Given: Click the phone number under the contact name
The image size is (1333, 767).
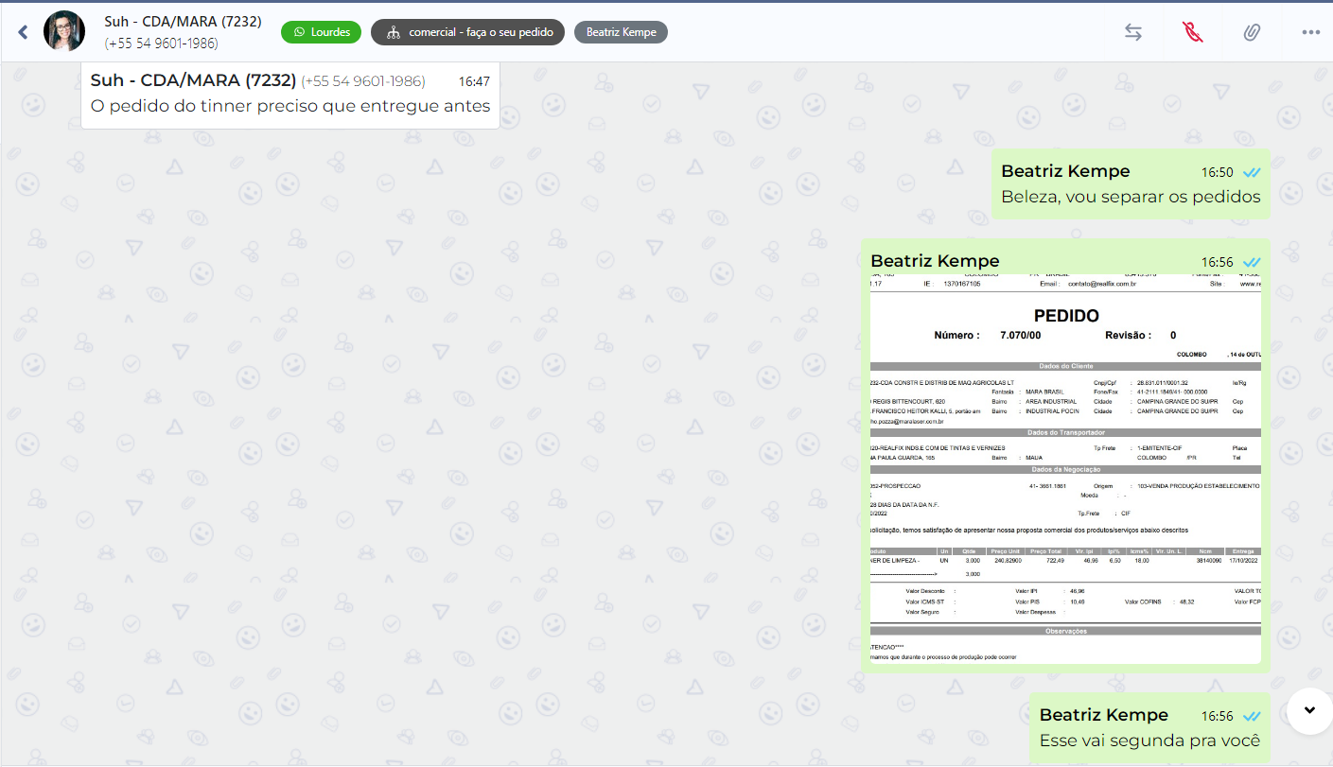Looking at the screenshot, I should pyautogui.click(x=161, y=44).
